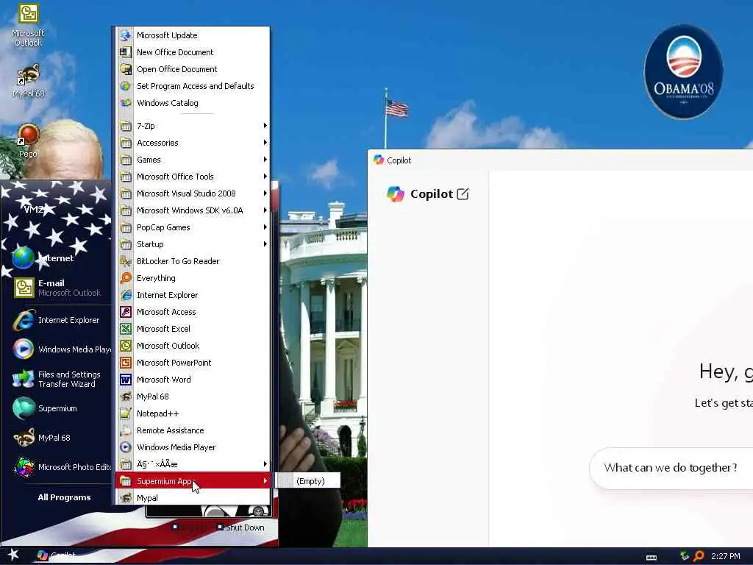
Task: Expand the 7-Zip submenu arrow
Action: pos(265,125)
